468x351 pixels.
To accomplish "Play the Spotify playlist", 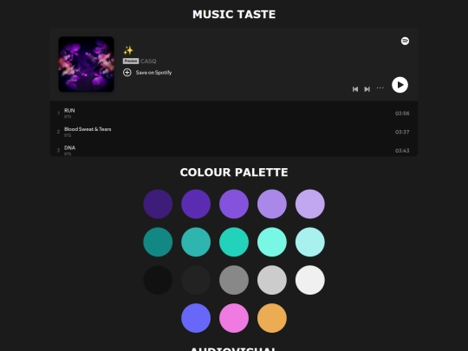I will (x=400, y=85).
